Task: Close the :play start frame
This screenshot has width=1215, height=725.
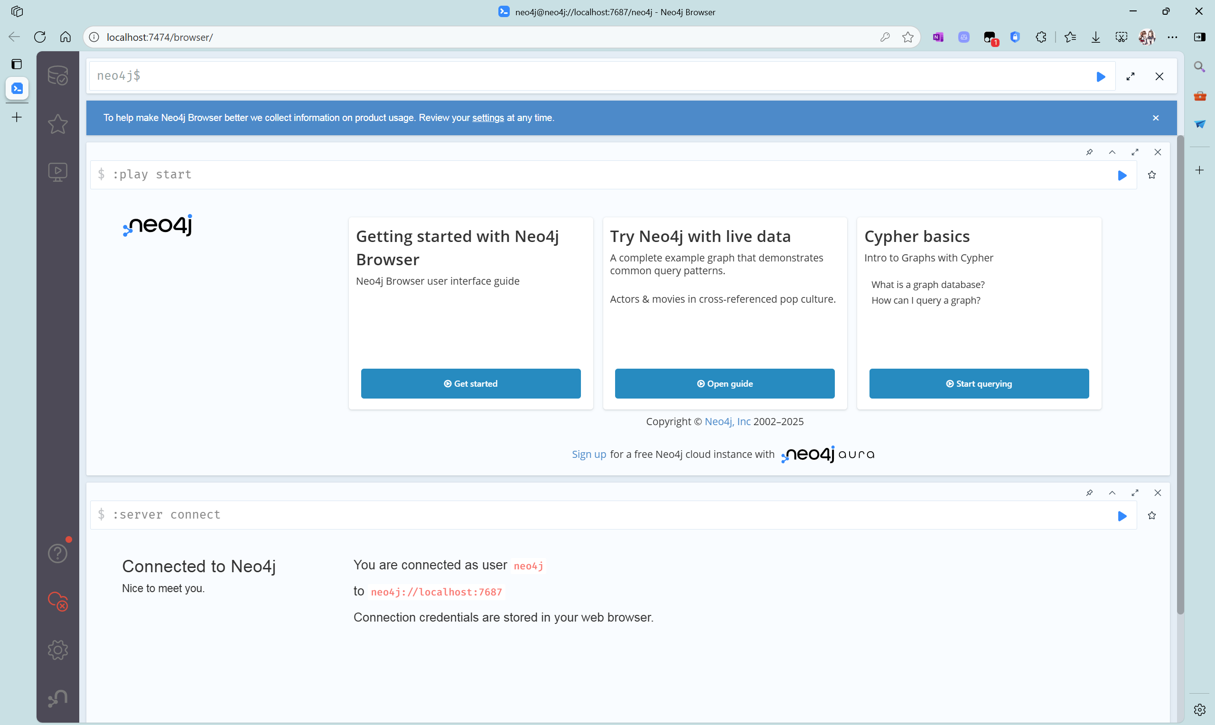Action: pyautogui.click(x=1158, y=152)
